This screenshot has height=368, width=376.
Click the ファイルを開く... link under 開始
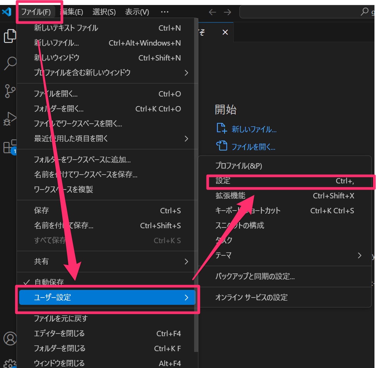click(x=253, y=147)
